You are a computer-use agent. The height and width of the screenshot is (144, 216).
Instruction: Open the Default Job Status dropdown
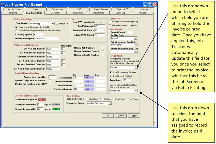click(110, 103)
